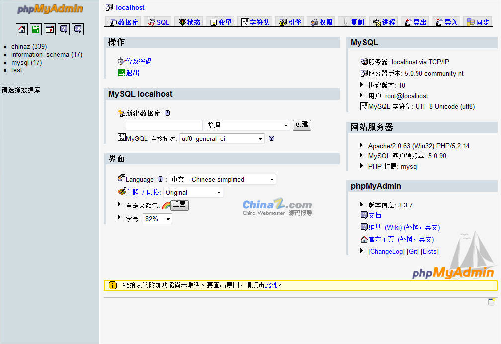This screenshot has width=501, height=344.
Task: Open the [Git] link
Action: (413, 252)
